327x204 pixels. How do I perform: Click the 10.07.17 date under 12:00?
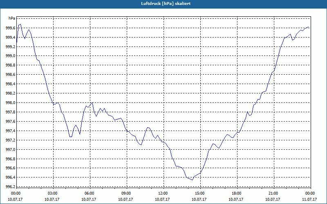coord(162,200)
